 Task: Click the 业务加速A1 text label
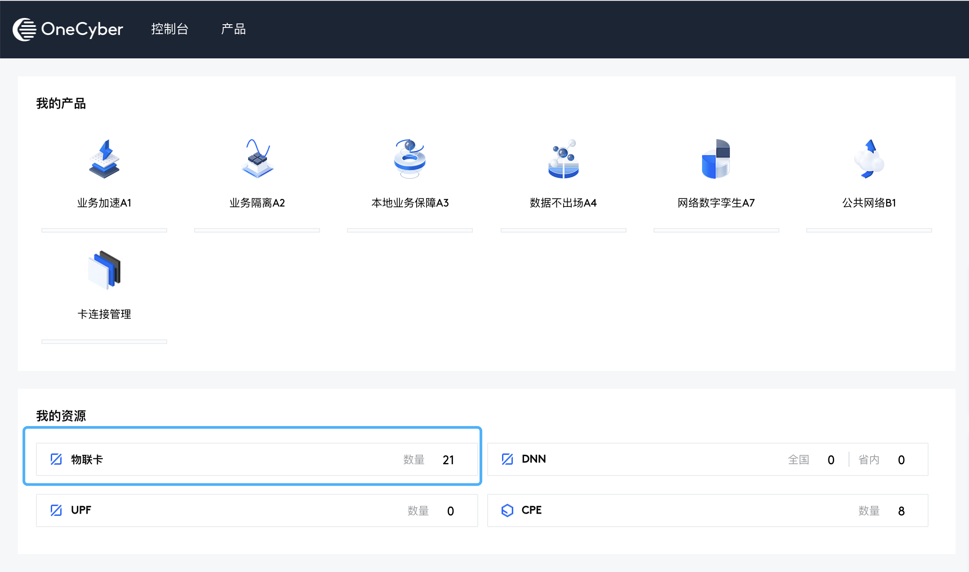(x=104, y=203)
